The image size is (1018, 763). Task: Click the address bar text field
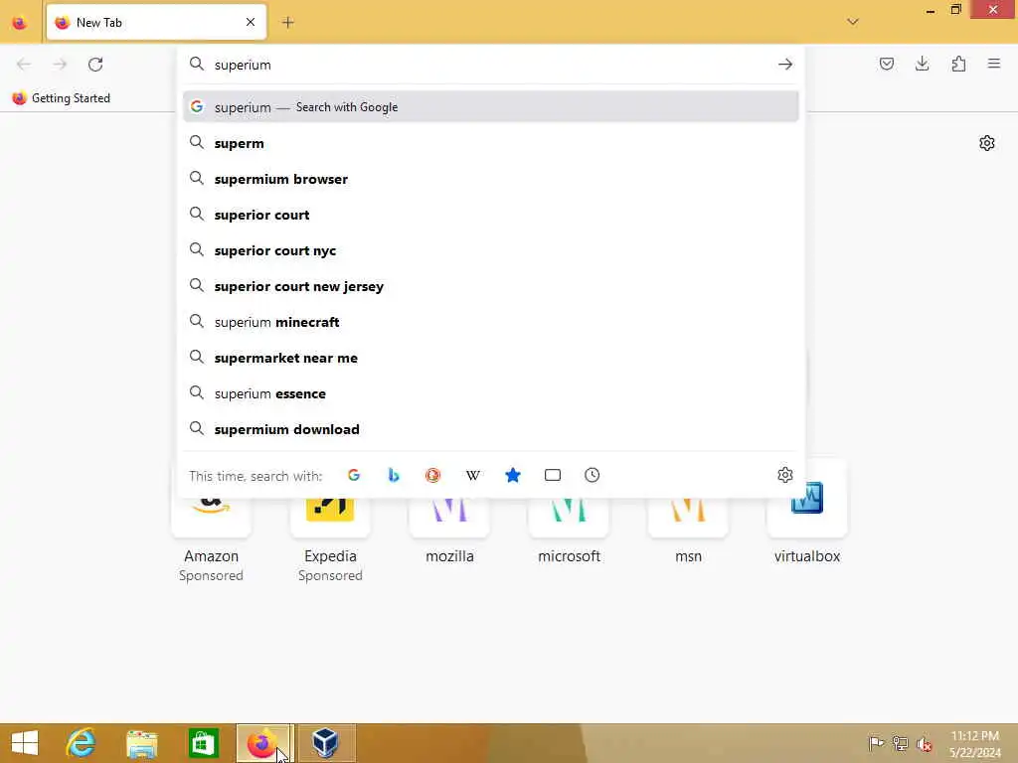click(490, 65)
